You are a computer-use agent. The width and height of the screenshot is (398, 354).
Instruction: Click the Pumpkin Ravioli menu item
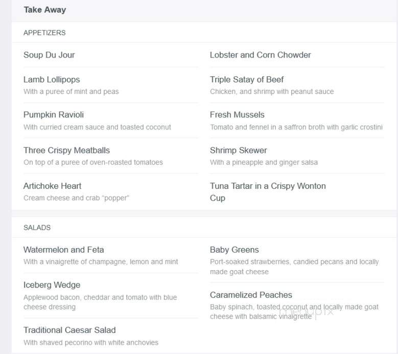tap(54, 115)
